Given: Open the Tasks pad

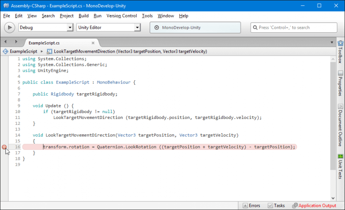Looking at the screenshot, I should (276, 206).
